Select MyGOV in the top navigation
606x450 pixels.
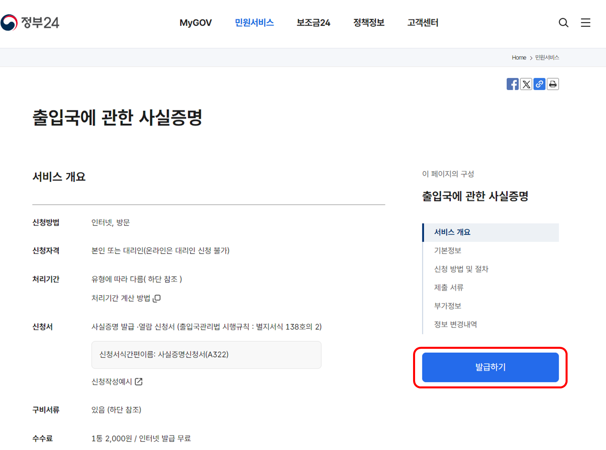(196, 23)
